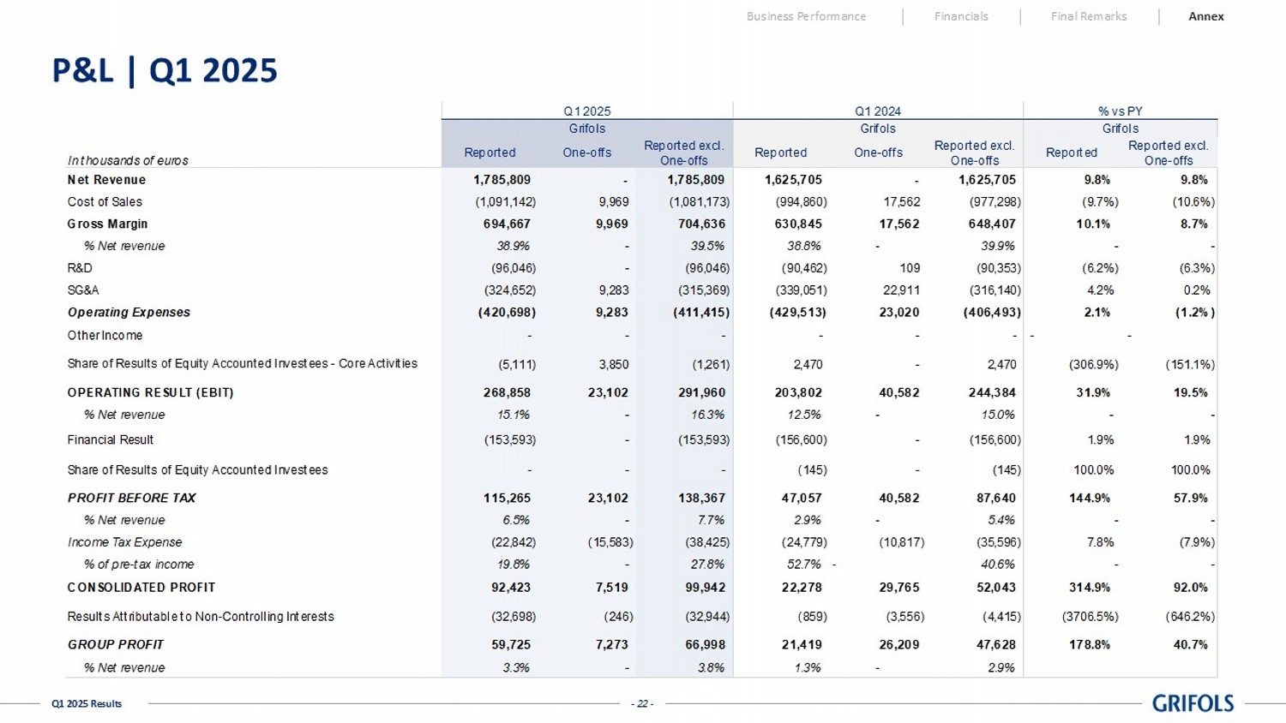Viewport: 1286px width, 723px height.
Task: Select the Q1 2025 column group header
Action: coord(586,111)
